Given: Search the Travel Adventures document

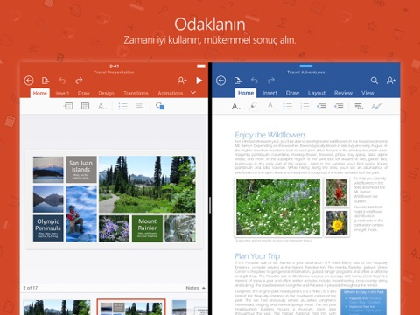Looking at the screenshot, I should (374, 80).
